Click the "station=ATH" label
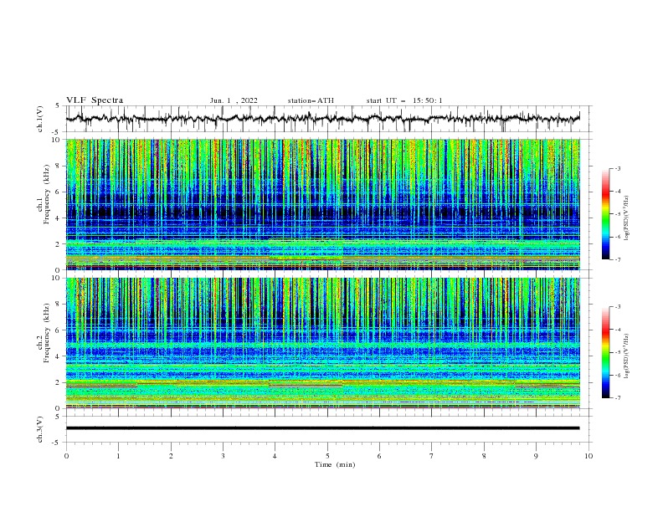The image size is (663, 512). coord(311,100)
